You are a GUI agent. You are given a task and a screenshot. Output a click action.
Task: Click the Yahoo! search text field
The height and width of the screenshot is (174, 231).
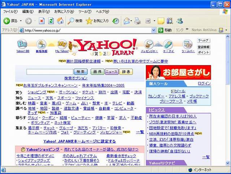(50, 72)
